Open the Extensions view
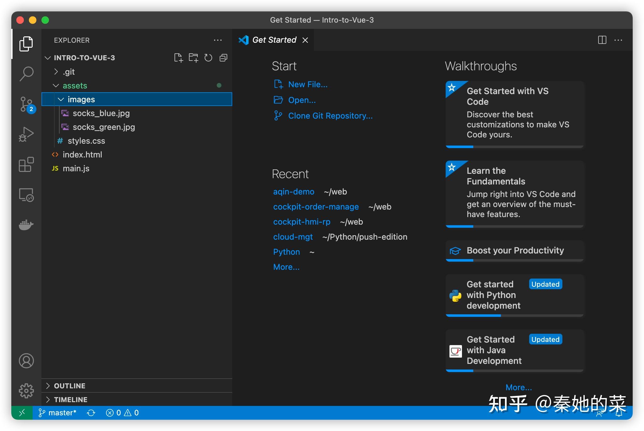The height and width of the screenshot is (431, 644). tap(26, 164)
